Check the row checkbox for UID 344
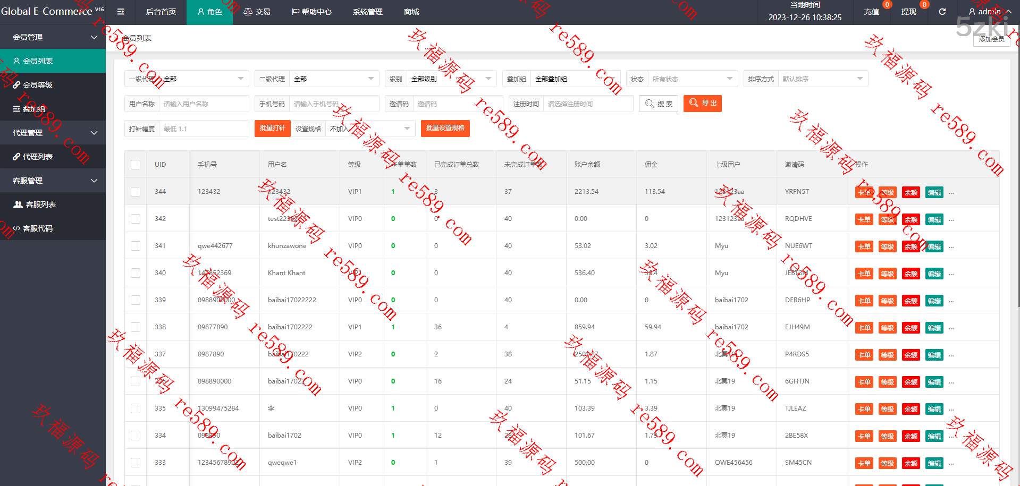The width and height of the screenshot is (1020, 486). click(x=136, y=192)
